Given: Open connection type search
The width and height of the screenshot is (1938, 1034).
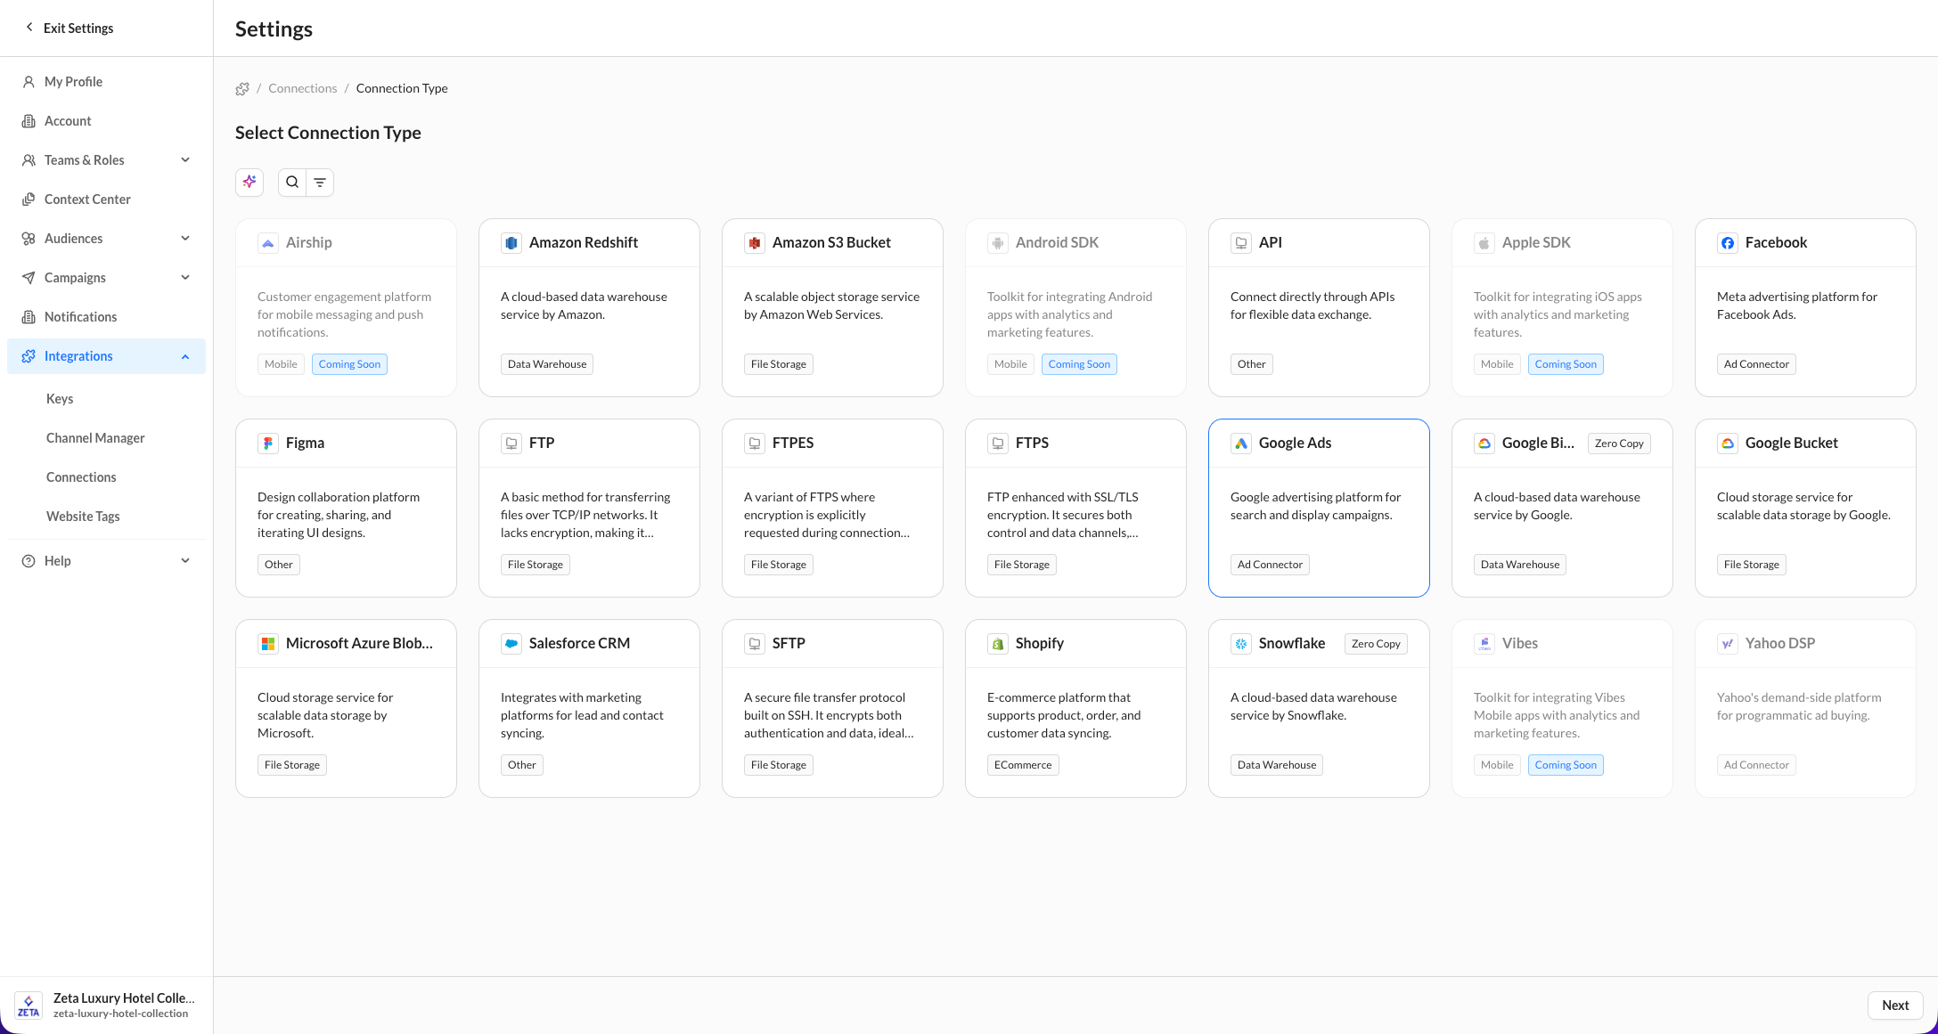Looking at the screenshot, I should pos(292,182).
